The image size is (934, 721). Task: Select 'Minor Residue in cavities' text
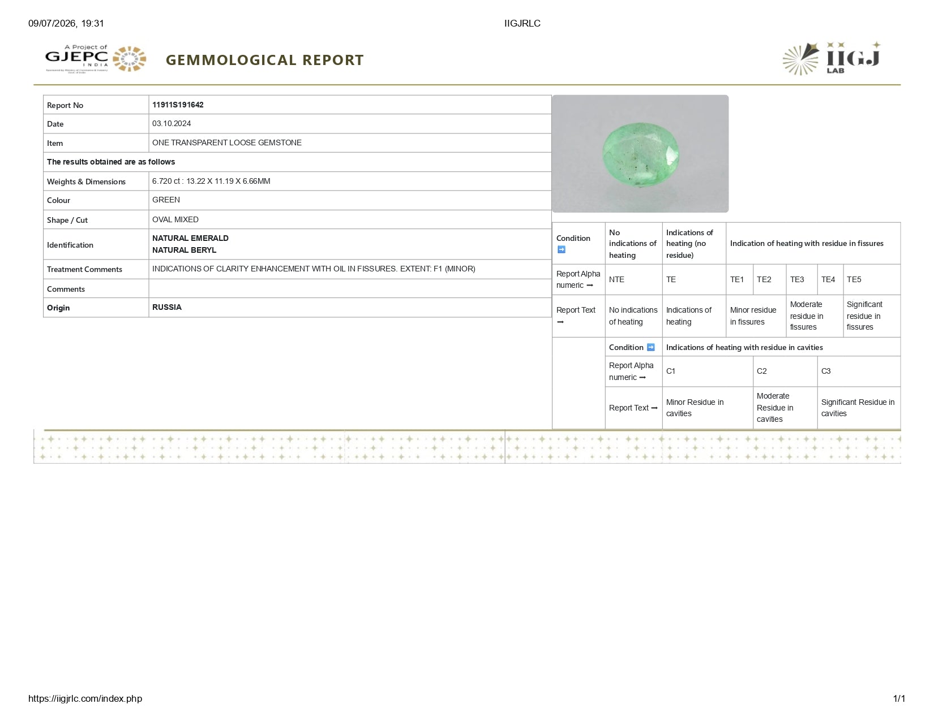[695, 408]
